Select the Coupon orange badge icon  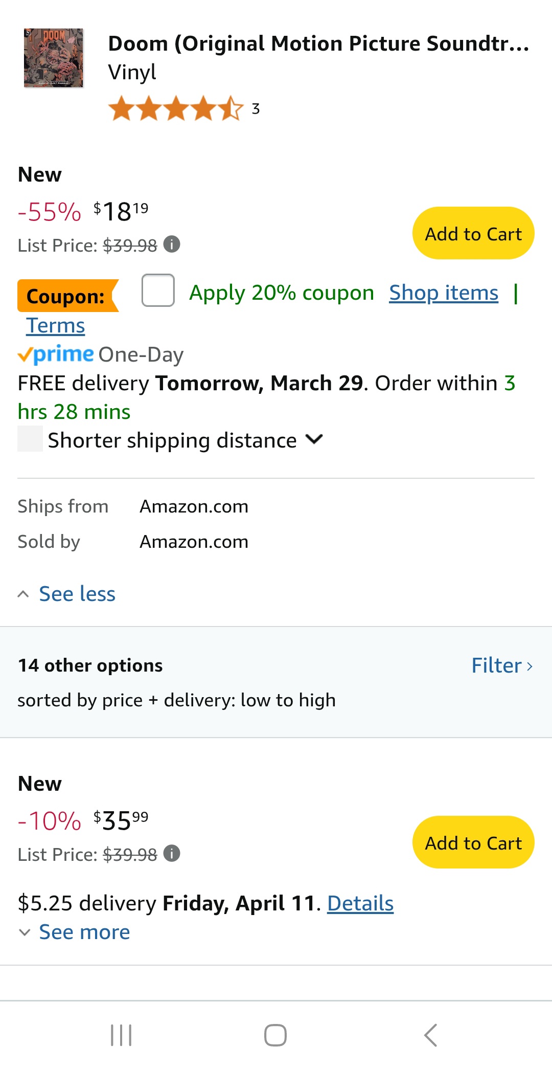pyautogui.click(x=66, y=296)
